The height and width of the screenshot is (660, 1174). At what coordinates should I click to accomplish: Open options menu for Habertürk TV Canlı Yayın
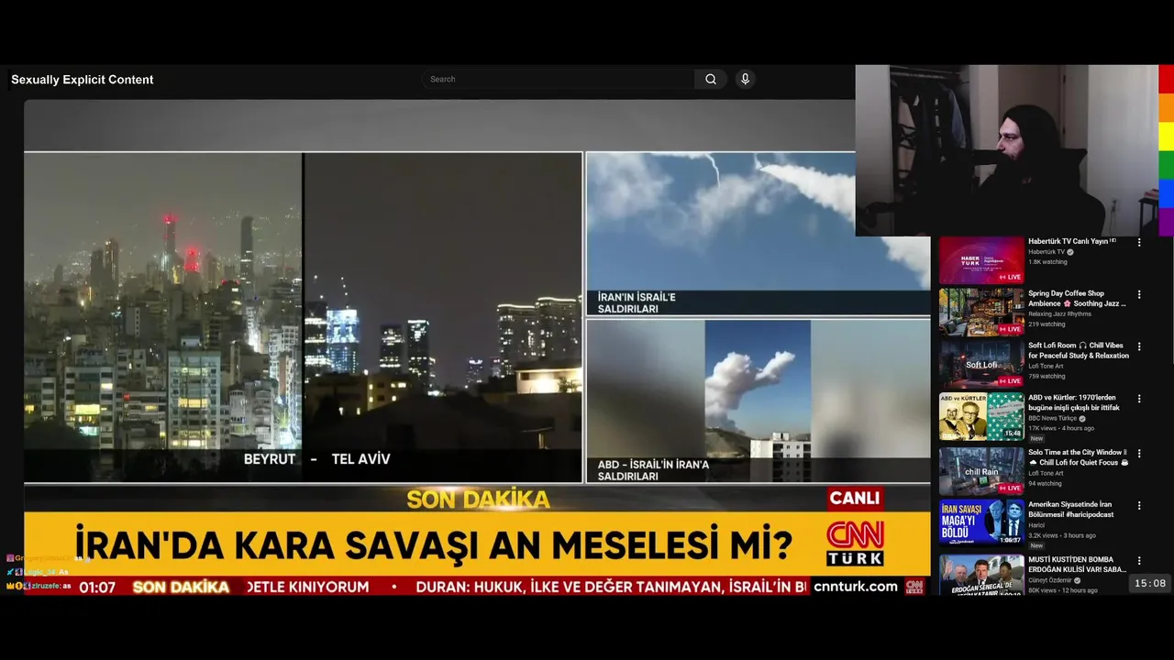[x=1139, y=243]
